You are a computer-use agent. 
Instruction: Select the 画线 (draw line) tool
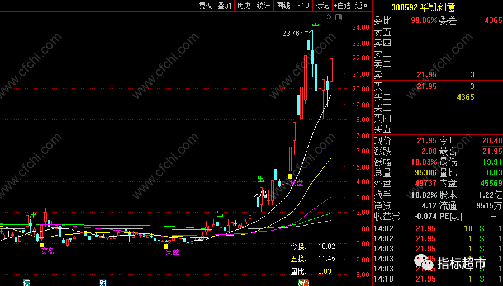click(x=283, y=6)
